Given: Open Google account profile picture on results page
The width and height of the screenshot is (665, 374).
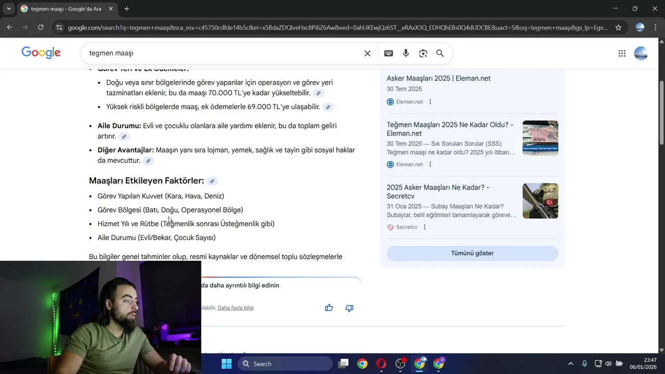Looking at the screenshot, I should point(641,53).
